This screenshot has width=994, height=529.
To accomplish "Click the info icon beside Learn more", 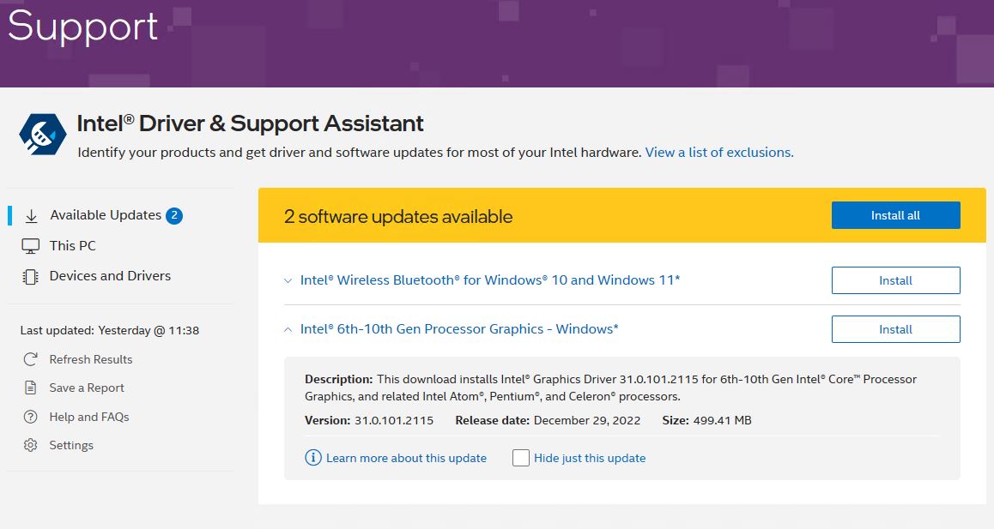I will tap(313, 458).
